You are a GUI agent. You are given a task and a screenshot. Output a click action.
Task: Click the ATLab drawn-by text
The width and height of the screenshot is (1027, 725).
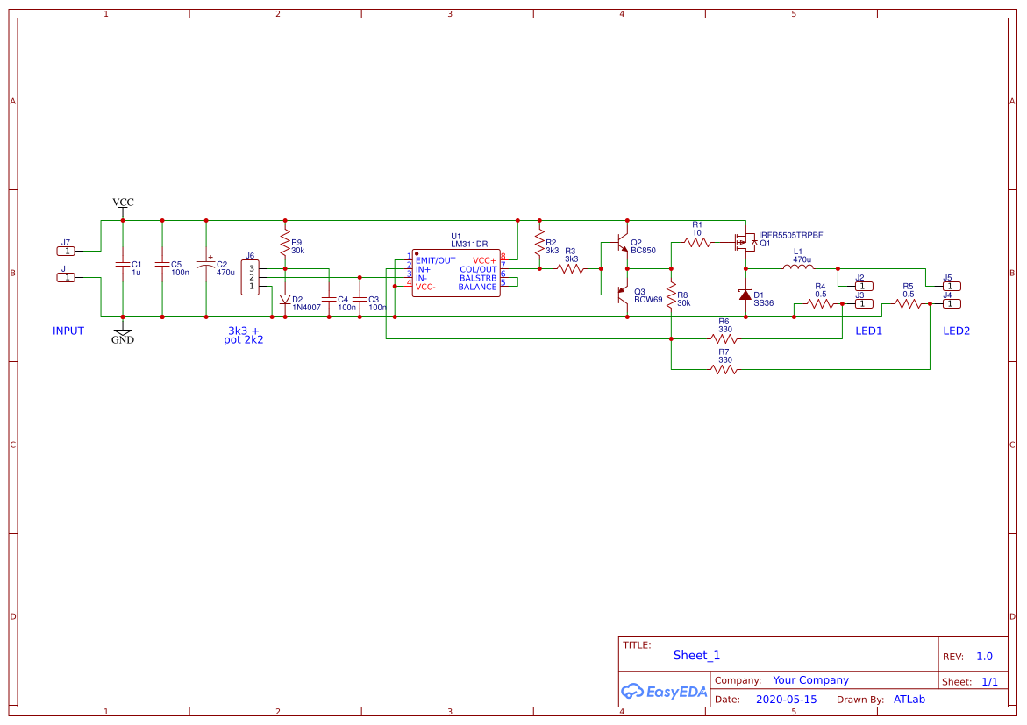[910, 699]
